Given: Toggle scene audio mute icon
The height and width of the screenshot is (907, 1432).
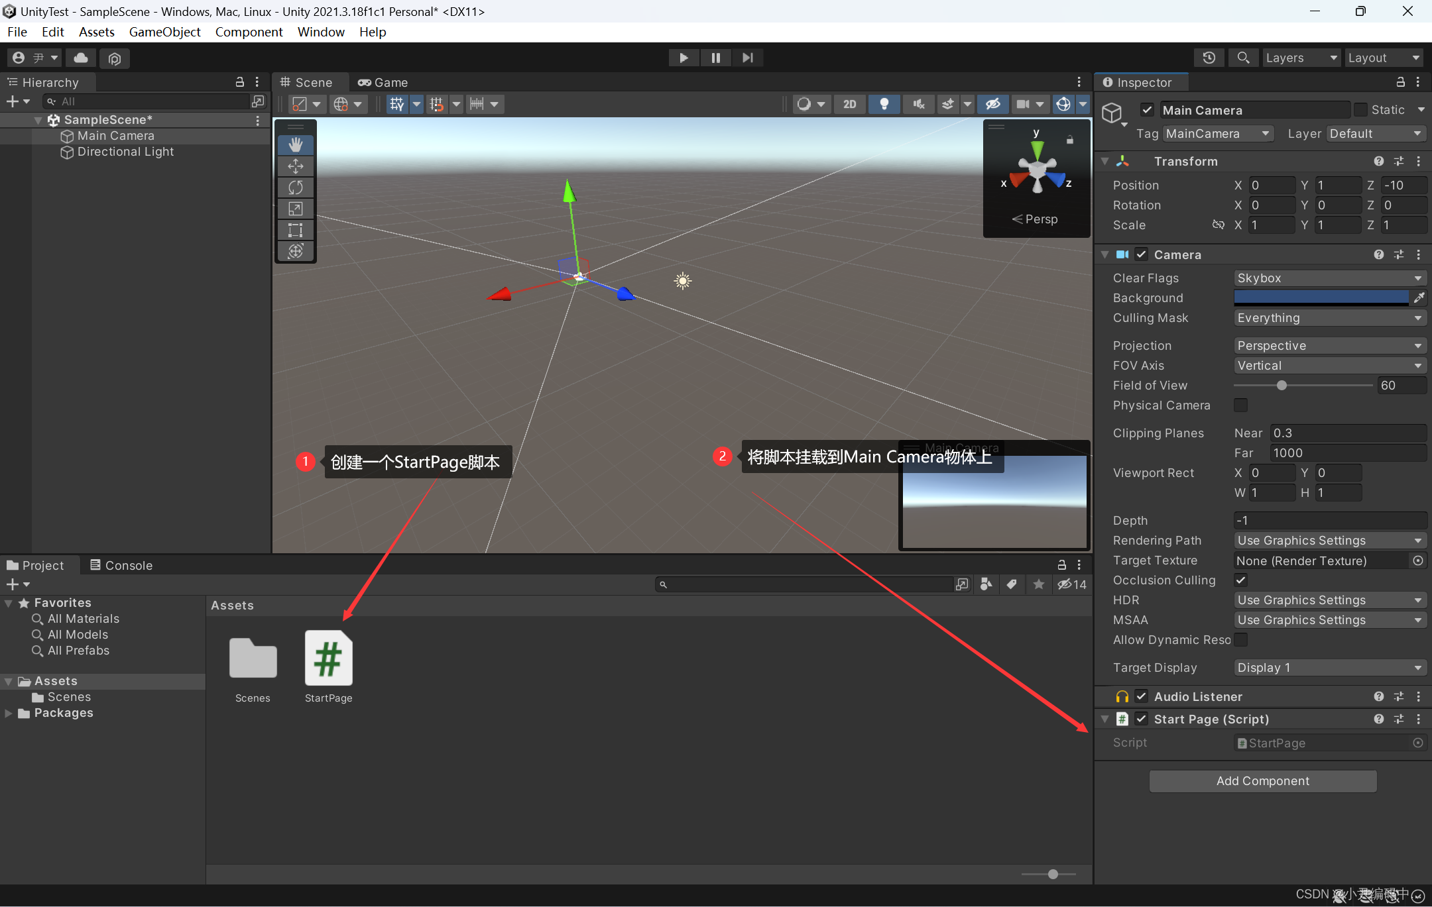Looking at the screenshot, I should coord(918,104).
